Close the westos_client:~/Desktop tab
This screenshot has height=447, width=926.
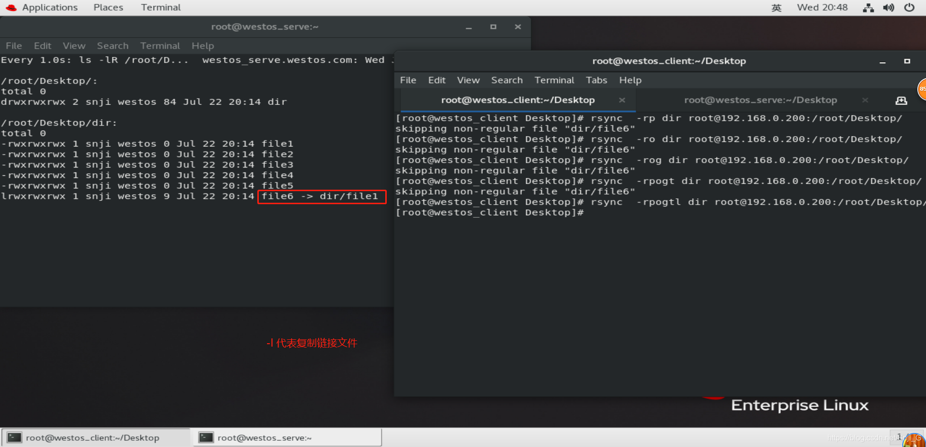click(x=622, y=100)
